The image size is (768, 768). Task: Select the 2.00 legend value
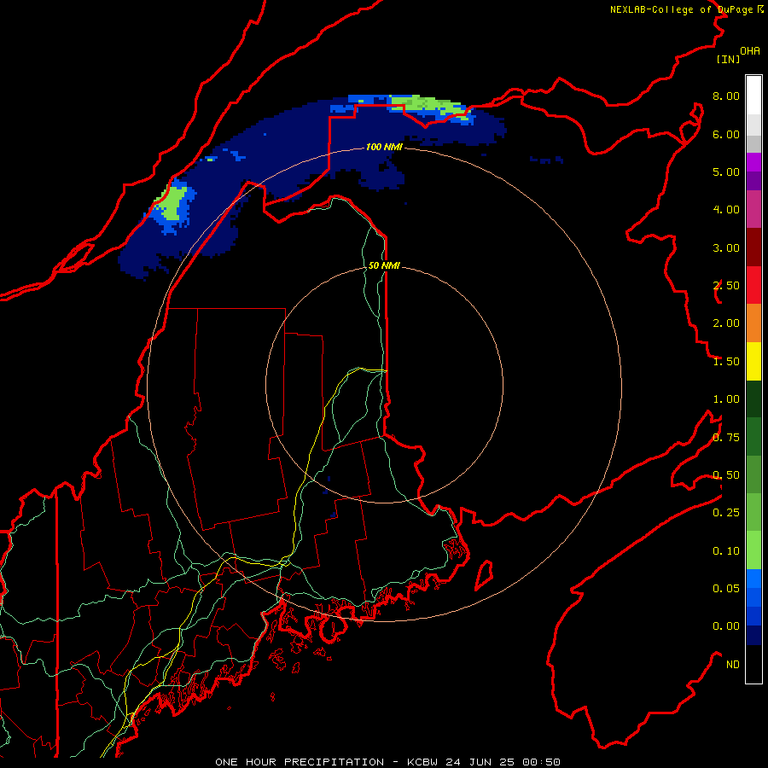click(x=726, y=323)
